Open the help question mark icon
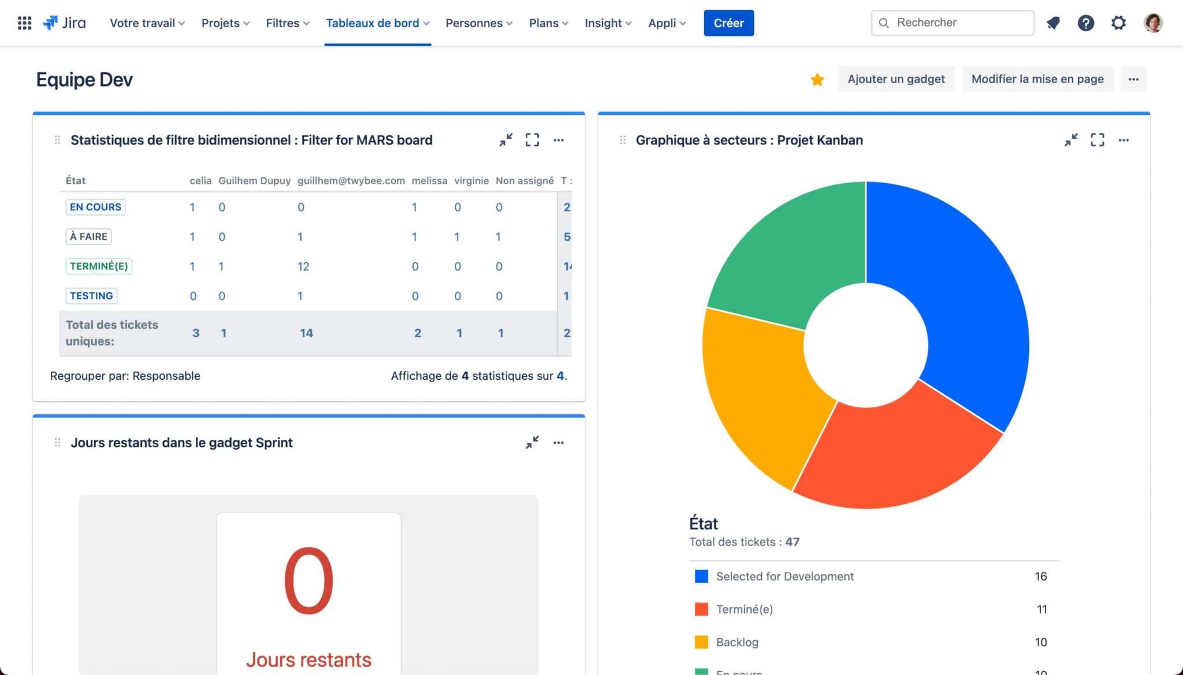1183x675 pixels. [1086, 23]
